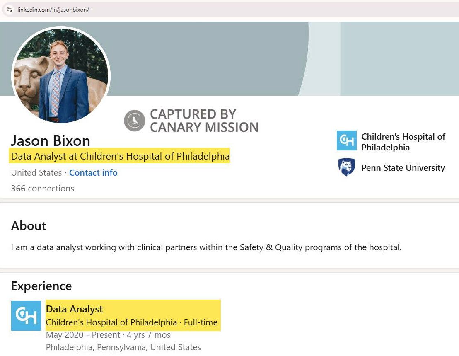Image resolution: width=459 pixels, height=356 pixels.
Task: View the 366 connections list
Action: [x=42, y=189]
